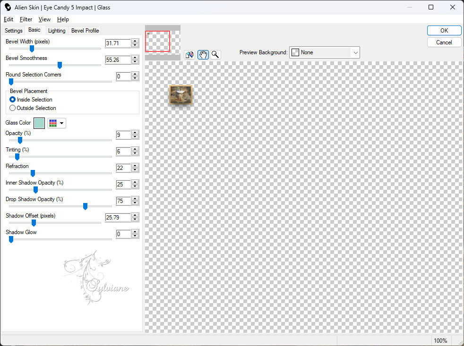
Task: Decrease Inner Shadow Opacity with down arrow
Action: pyautogui.click(x=135, y=186)
